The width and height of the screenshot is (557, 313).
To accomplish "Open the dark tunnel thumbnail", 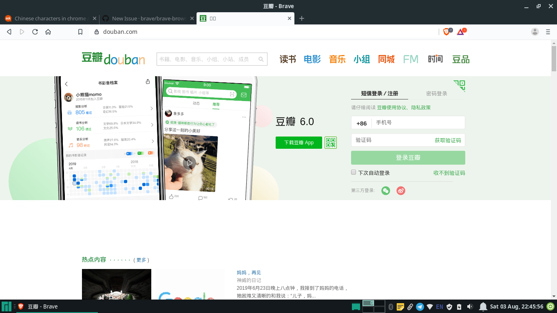I will click(117, 284).
